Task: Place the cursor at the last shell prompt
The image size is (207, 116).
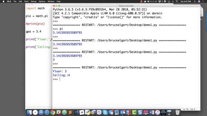Action: [60, 79]
